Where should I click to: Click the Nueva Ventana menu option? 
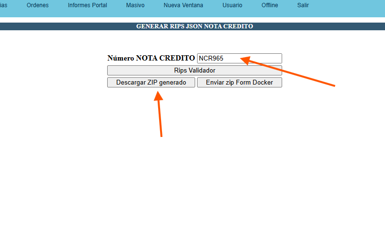tap(183, 5)
